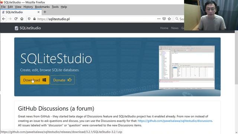
Task: Click the forward navigation arrow
Action: (x=10, y=19)
